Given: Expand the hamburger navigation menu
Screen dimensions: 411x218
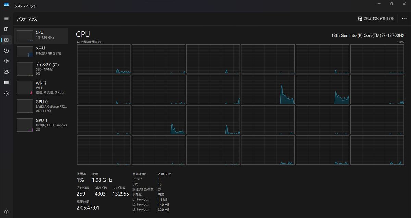Looking at the screenshot, I should point(6,18).
